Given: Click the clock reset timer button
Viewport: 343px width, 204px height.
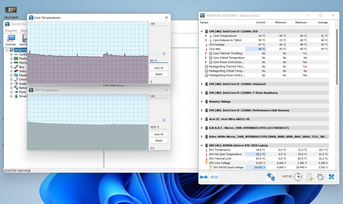Looking at the screenshot, I should (298, 177).
